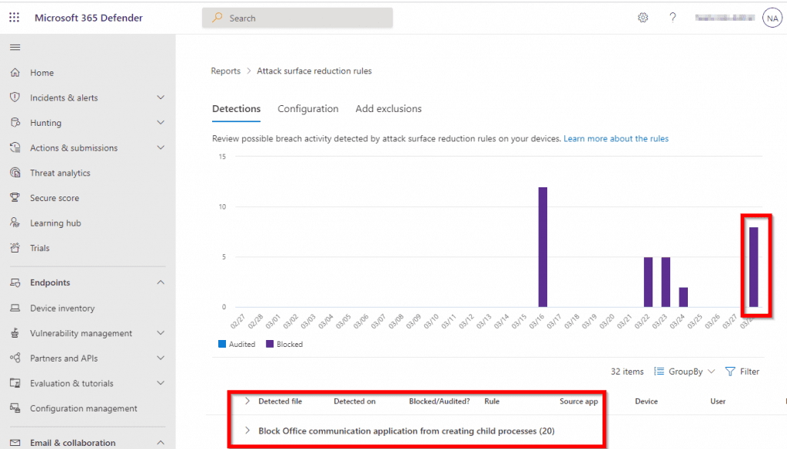Click the 03/16 bar in chart
This screenshot has height=449, width=787.
[543, 247]
